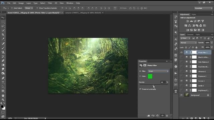Open the Filter menu
This screenshot has height=120, width=214.
coord(50,3)
